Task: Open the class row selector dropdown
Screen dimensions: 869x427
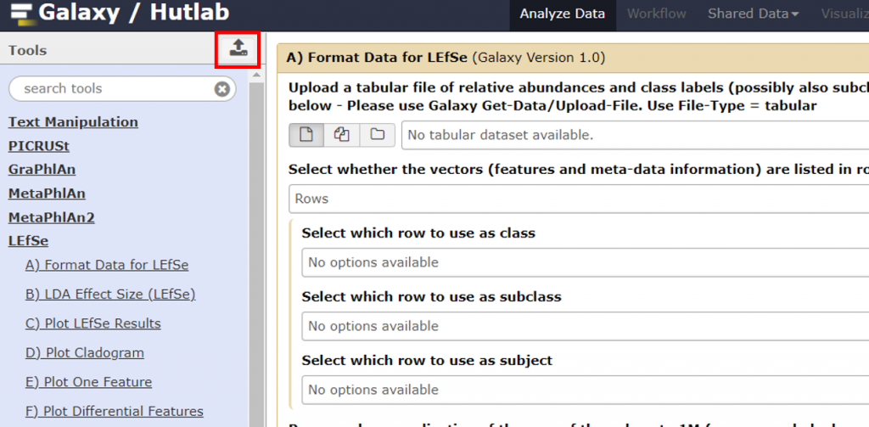Action: [x=586, y=262]
